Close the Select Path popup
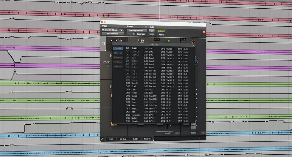The height and width of the screenshot is (157, 292). click(x=193, y=45)
